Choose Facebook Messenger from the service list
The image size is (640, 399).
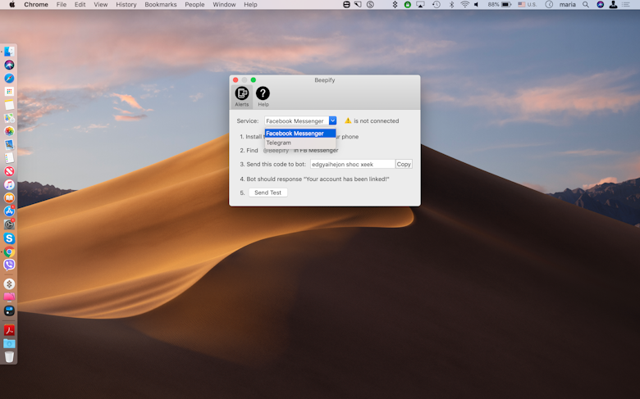(300, 134)
